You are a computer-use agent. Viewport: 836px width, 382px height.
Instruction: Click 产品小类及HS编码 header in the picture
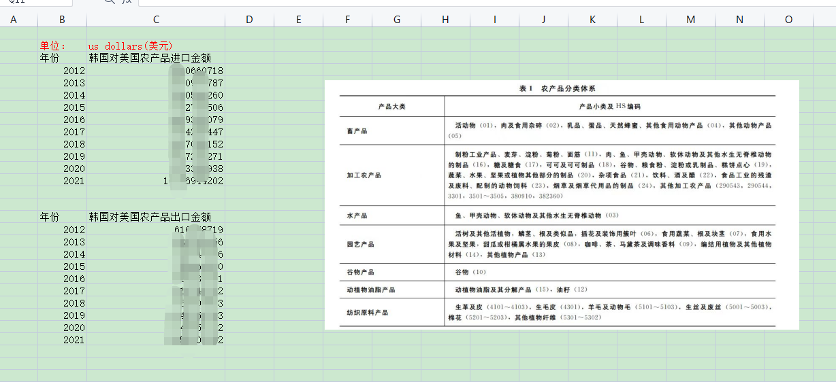pos(609,107)
